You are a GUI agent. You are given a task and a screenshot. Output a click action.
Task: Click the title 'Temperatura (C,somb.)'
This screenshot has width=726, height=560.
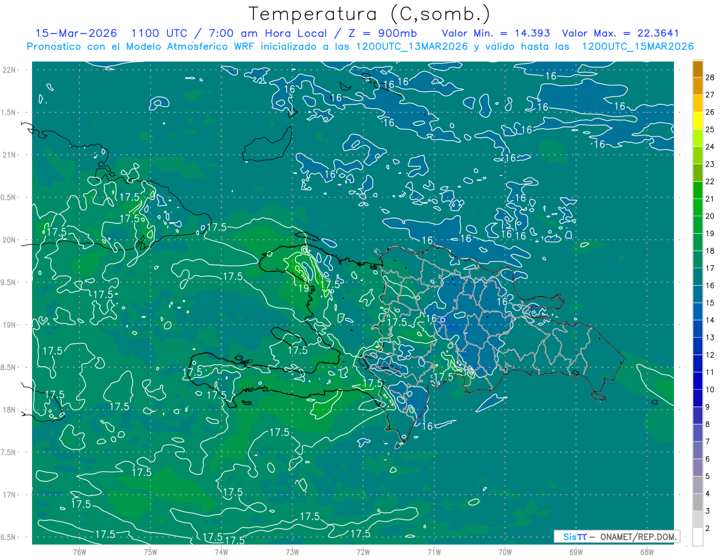(370, 14)
